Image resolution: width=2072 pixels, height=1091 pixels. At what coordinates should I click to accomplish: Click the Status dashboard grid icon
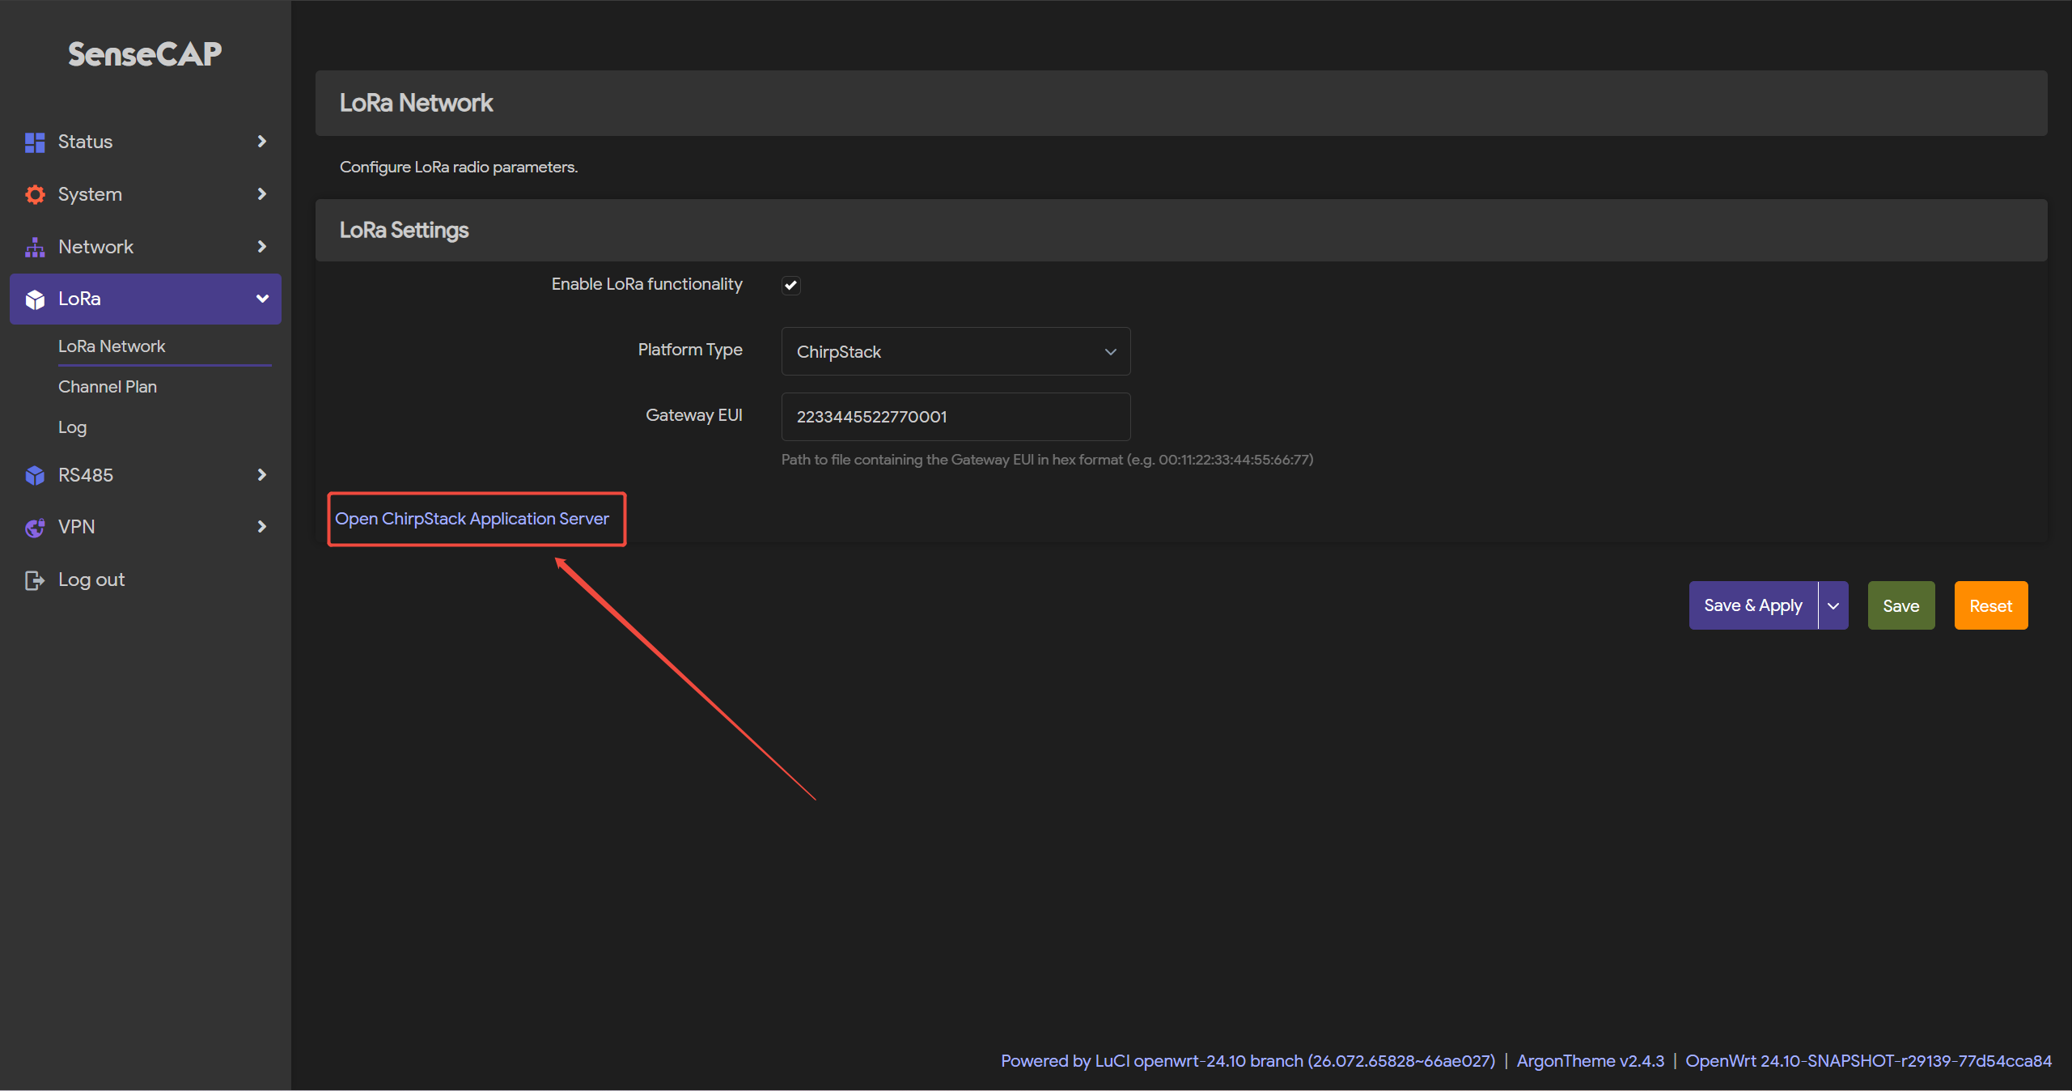pyautogui.click(x=35, y=142)
